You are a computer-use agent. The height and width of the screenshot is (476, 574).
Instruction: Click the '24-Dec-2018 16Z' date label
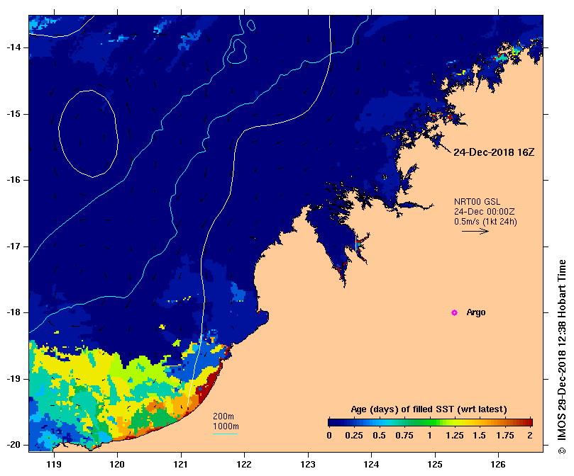coord(494,152)
